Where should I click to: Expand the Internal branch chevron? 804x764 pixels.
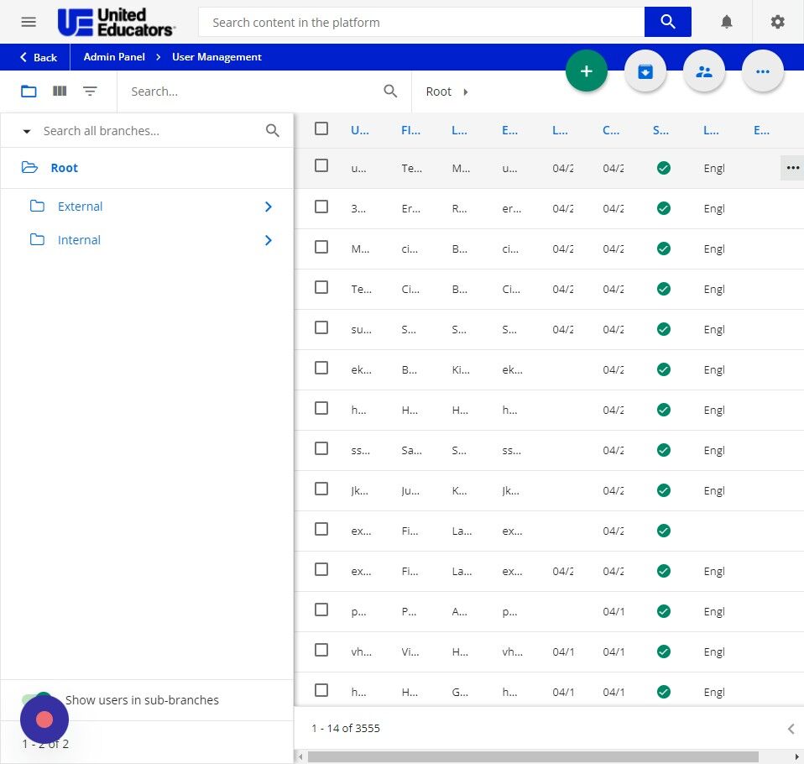tap(268, 240)
